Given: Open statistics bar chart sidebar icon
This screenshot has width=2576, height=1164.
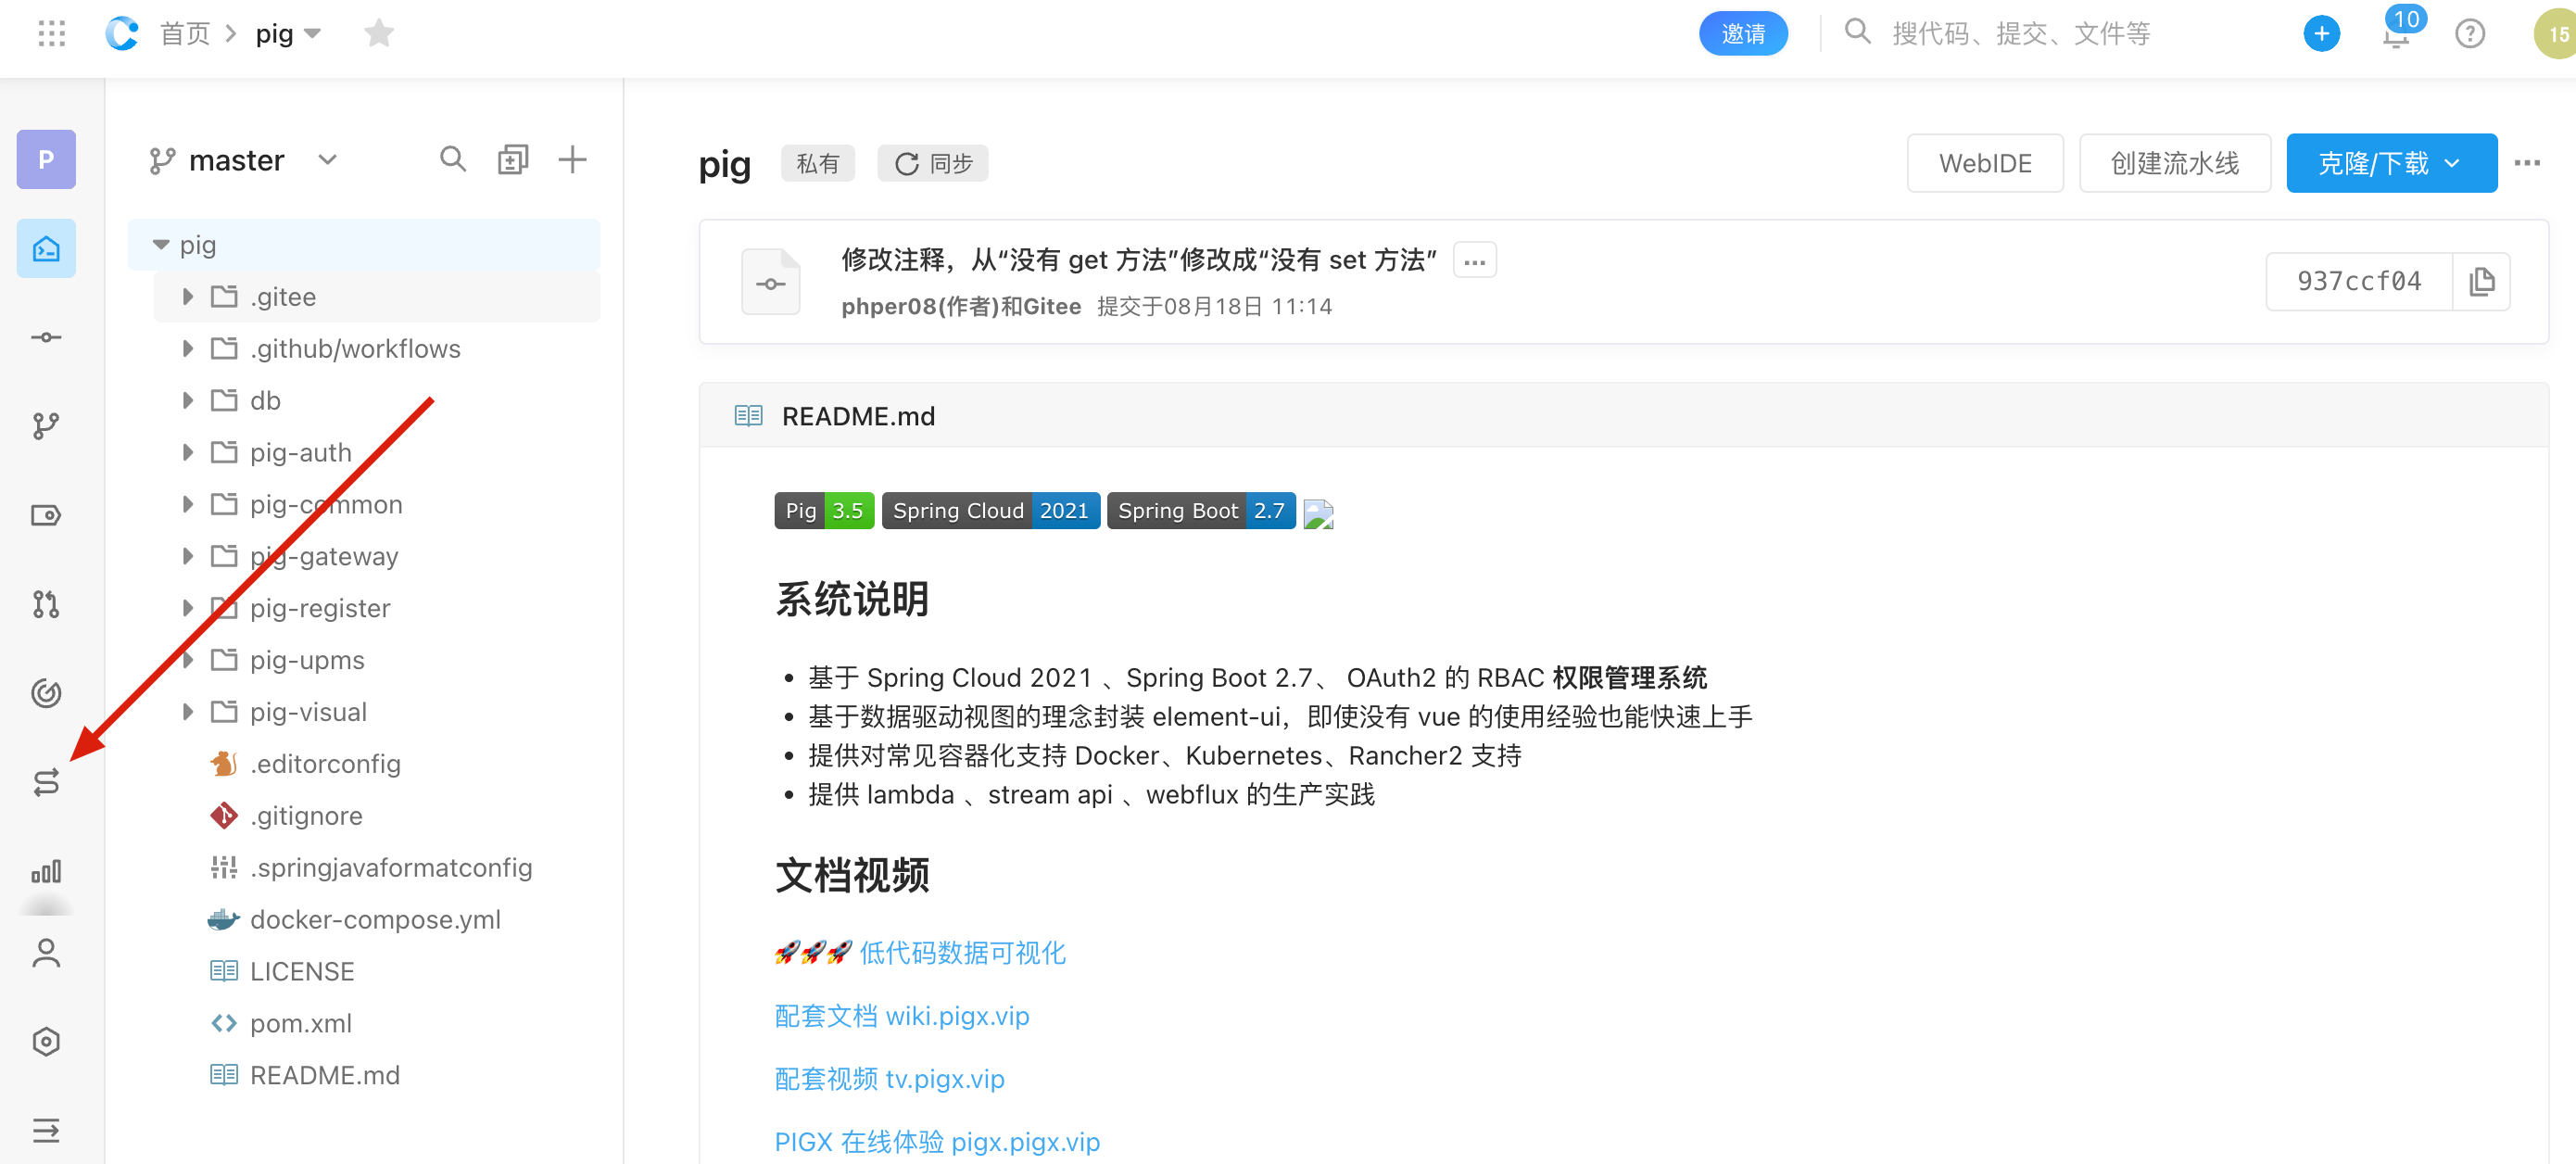Looking at the screenshot, I should 46,871.
